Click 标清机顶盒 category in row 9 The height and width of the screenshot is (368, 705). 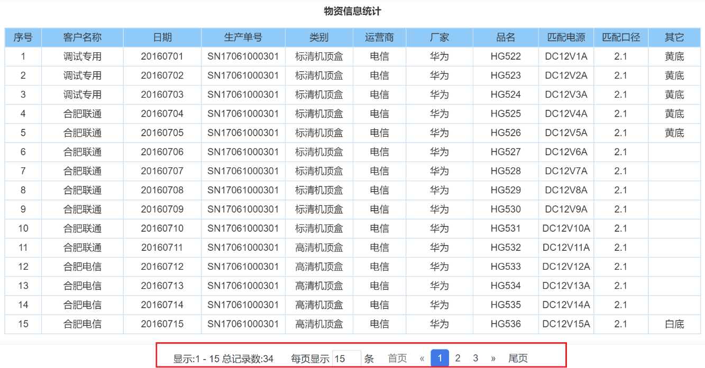[319, 209]
